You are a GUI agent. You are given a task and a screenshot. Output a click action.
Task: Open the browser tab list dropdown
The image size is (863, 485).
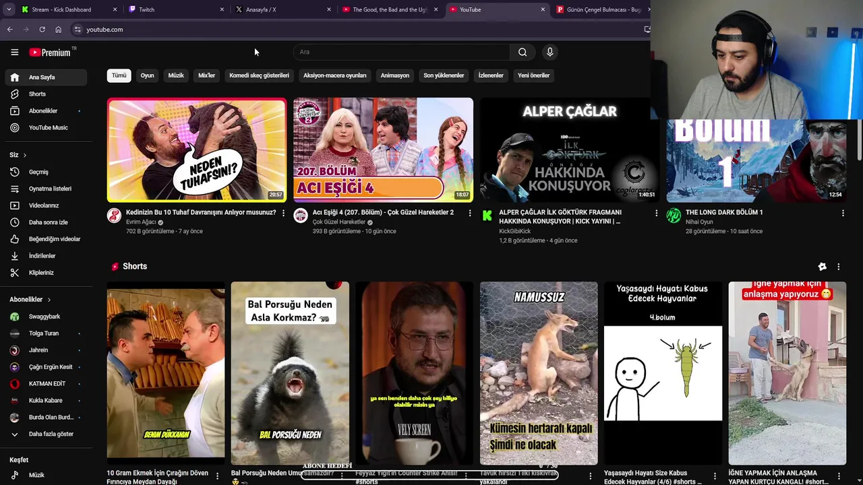click(7, 9)
